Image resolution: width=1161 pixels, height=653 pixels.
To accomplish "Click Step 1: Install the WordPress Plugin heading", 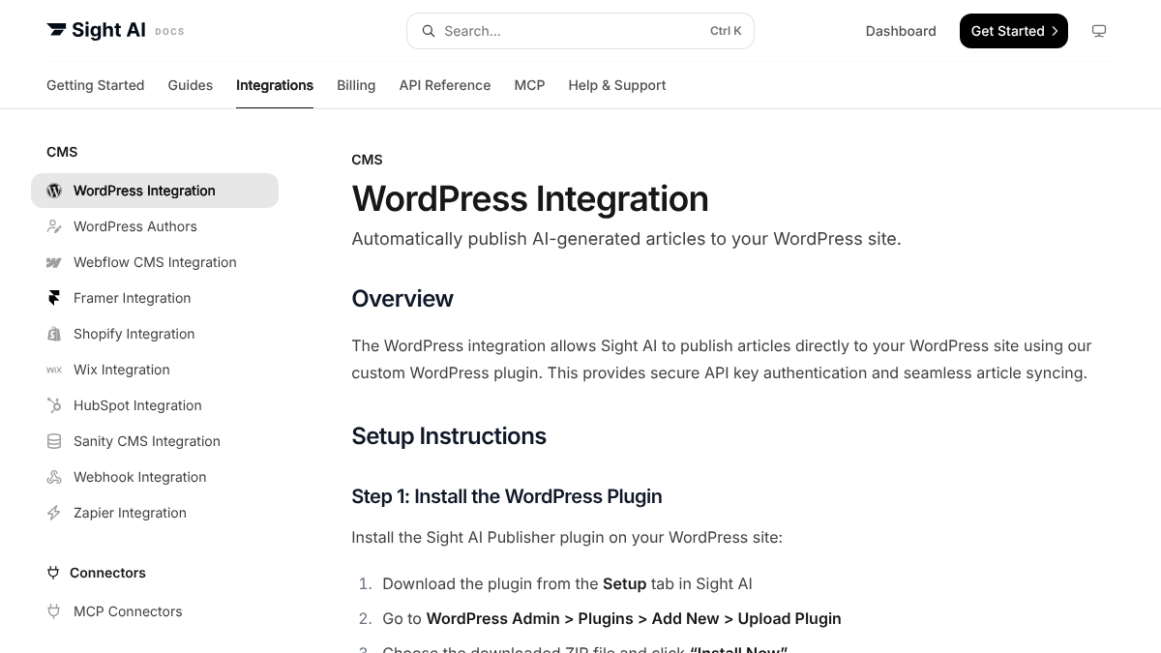I will click(507, 496).
